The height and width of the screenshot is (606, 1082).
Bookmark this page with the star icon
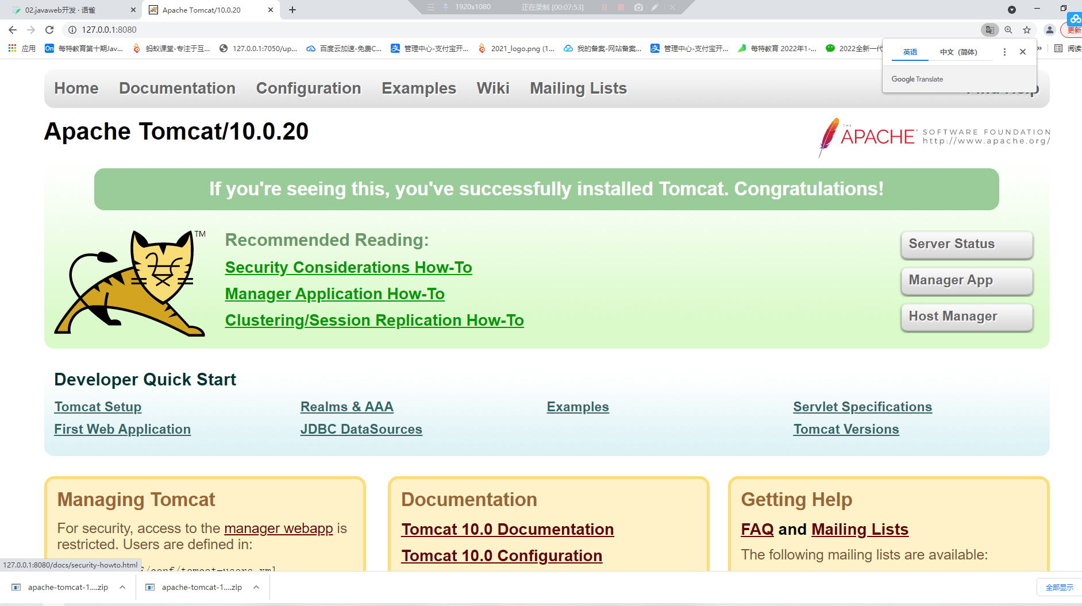(1027, 30)
